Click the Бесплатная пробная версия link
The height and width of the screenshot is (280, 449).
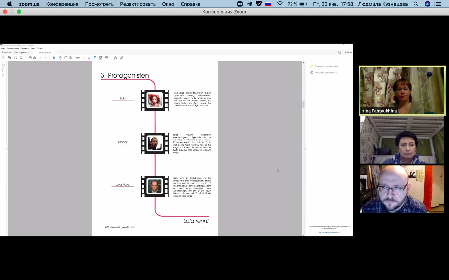pos(330,232)
